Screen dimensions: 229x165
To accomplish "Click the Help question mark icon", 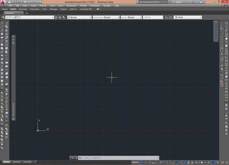I will 201,2.
